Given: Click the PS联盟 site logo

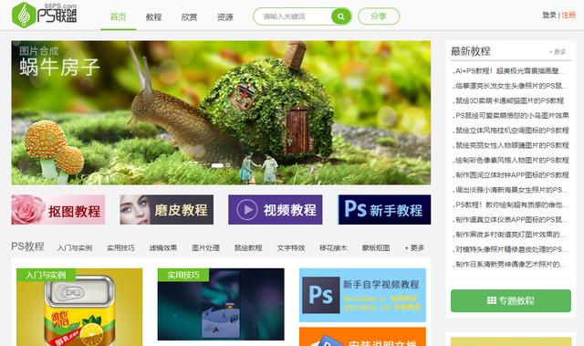Looking at the screenshot, I should click(44, 15).
